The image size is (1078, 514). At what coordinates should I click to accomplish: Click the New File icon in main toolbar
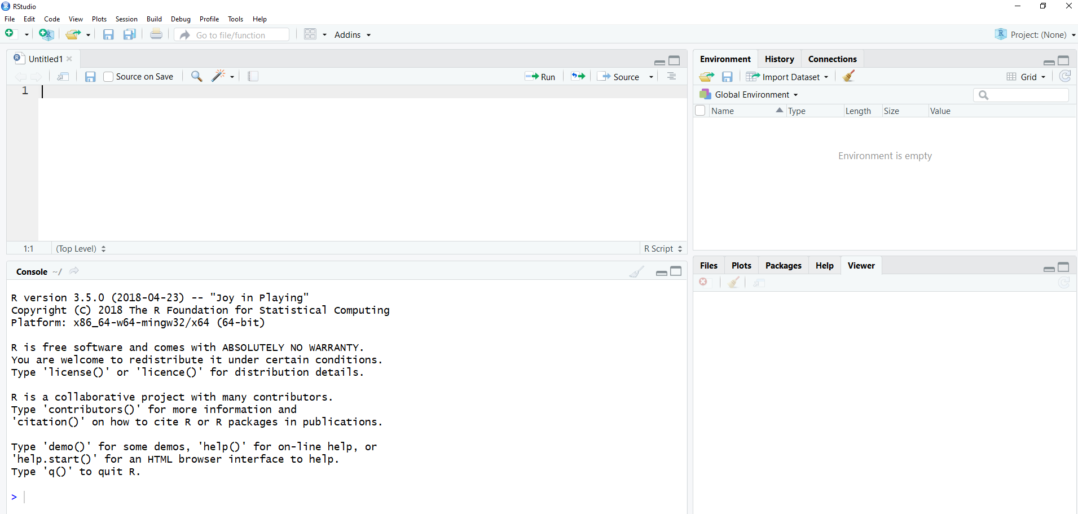pos(10,34)
